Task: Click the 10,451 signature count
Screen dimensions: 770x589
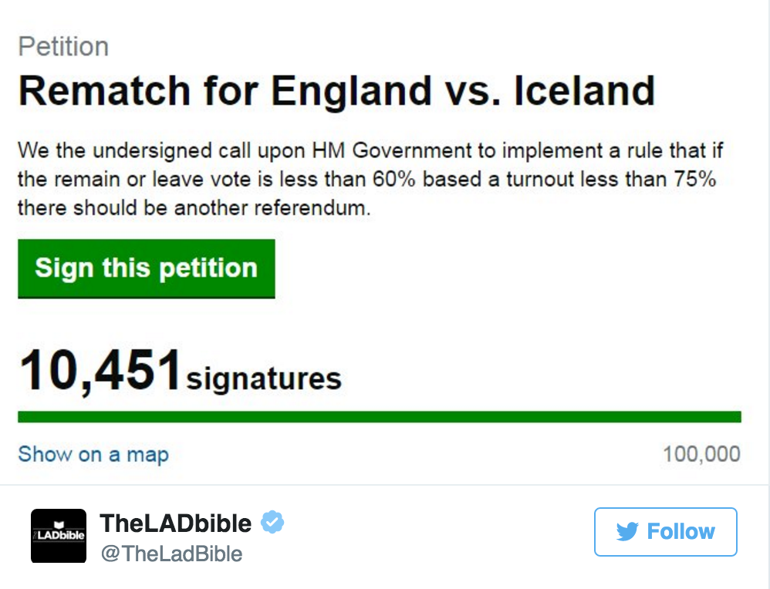Action: (x=100, y=372)
